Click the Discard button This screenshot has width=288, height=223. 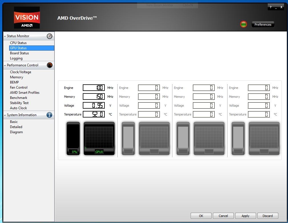(x=268, y=216)
